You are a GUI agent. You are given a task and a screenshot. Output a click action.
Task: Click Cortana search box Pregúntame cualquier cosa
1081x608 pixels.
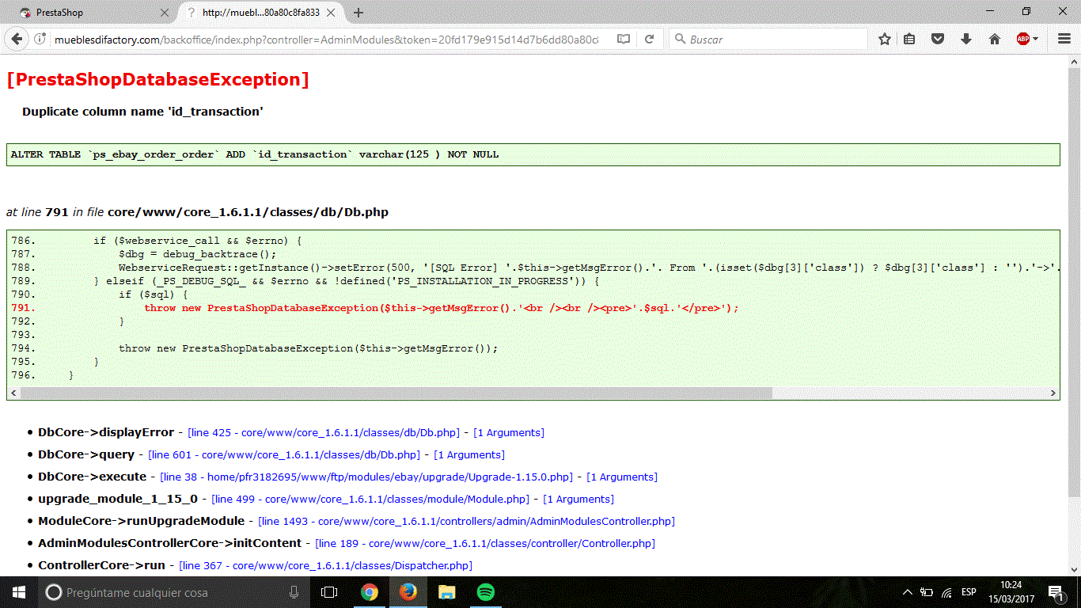[x=175, y=592]
